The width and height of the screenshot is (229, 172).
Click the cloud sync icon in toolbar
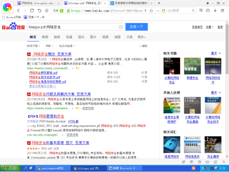tap(208, 10)
